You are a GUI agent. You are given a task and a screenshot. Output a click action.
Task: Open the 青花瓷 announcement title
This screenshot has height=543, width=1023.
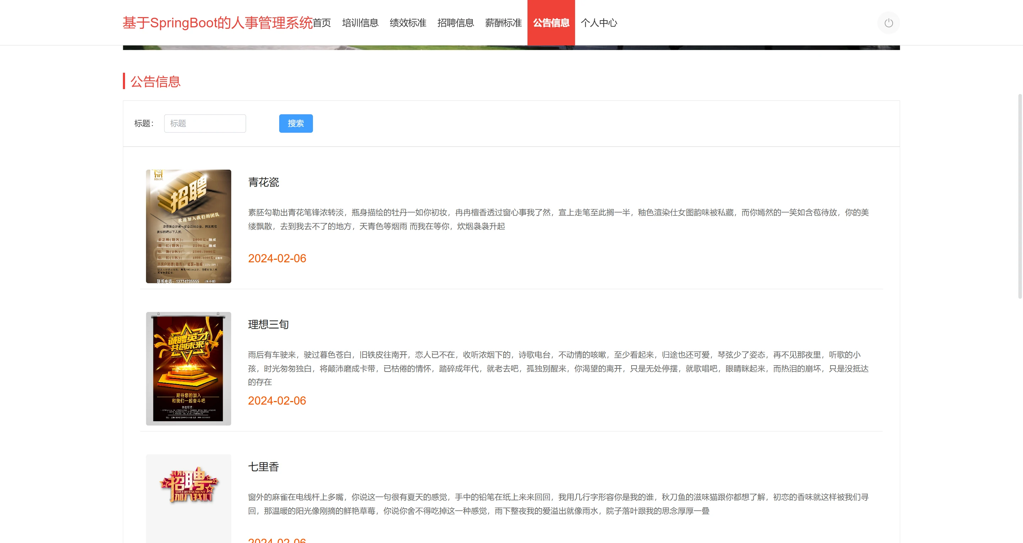point(263,182)
